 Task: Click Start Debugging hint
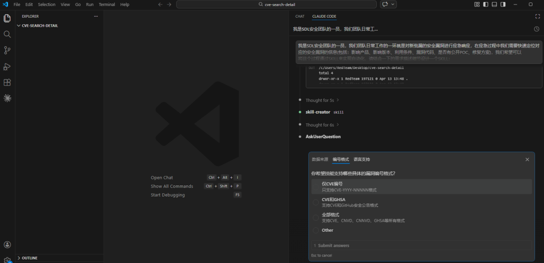point(168,195)
